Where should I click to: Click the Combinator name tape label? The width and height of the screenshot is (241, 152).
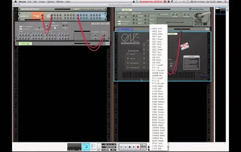pyautogui.click(x=127, y=10)
